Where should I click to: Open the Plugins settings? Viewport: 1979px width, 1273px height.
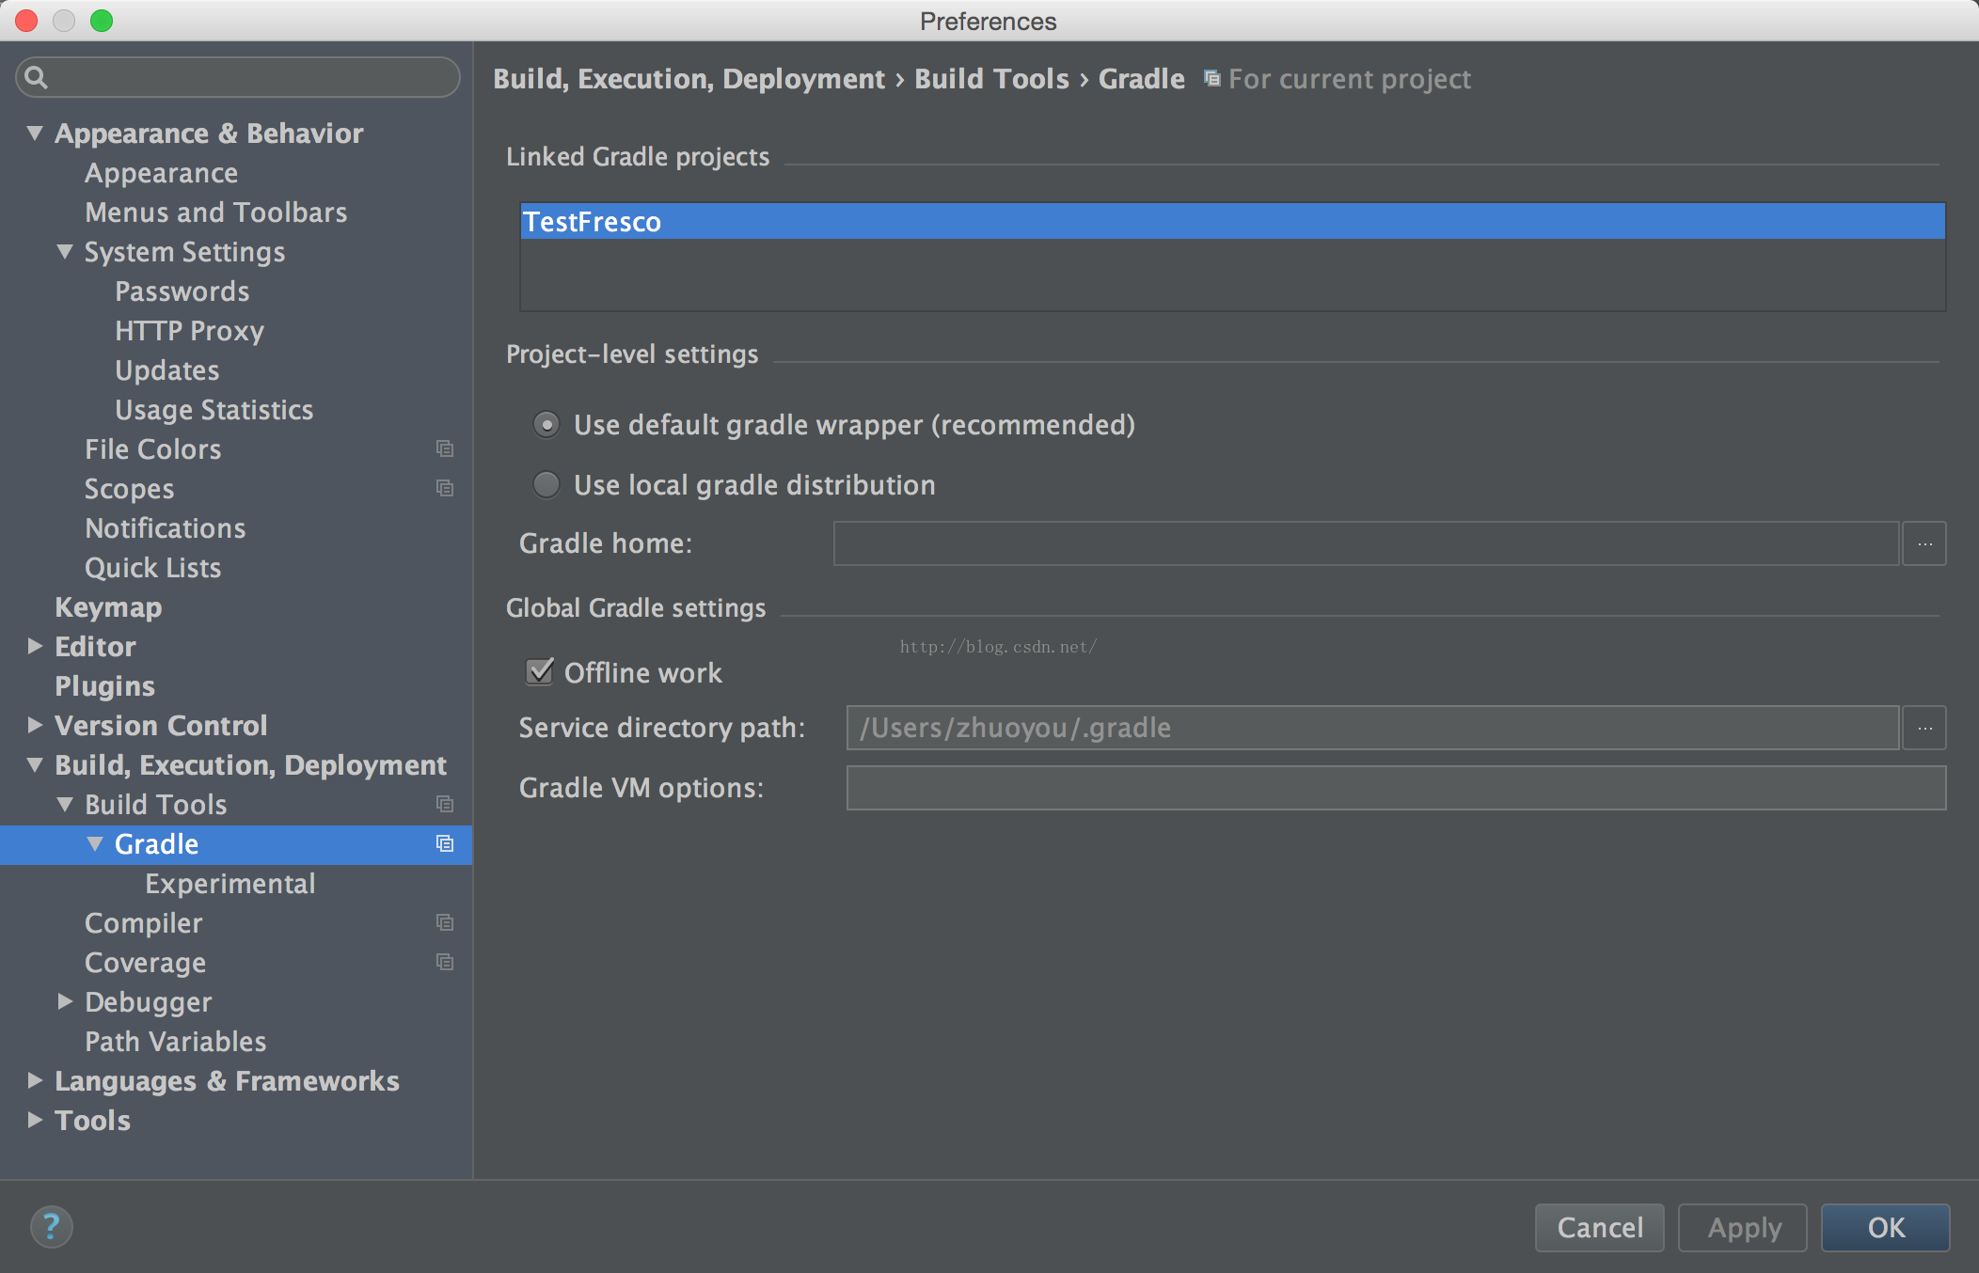click(x=105, y=686)
